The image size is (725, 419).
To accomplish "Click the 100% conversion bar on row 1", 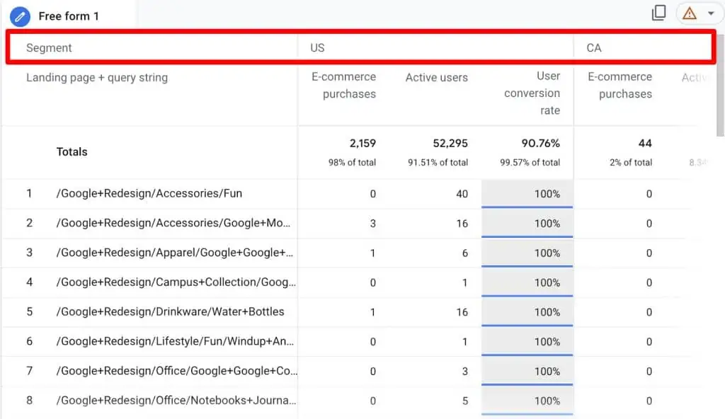I will [527, 193].
